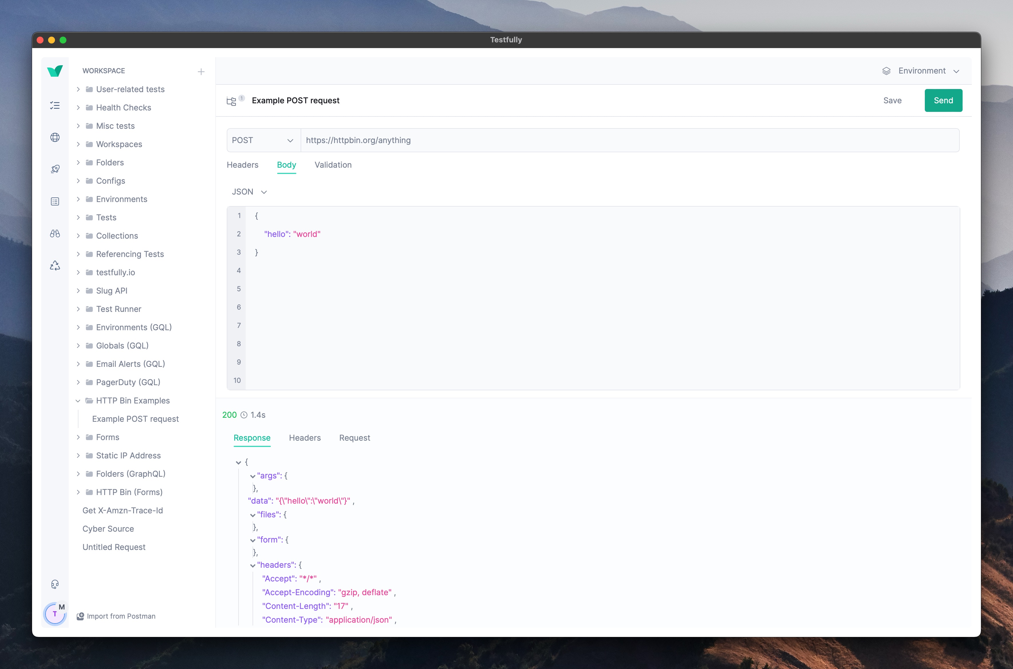Click the Testfully bird logo
This screenshot has width=1013, height=669.
(x=55, y=71)
